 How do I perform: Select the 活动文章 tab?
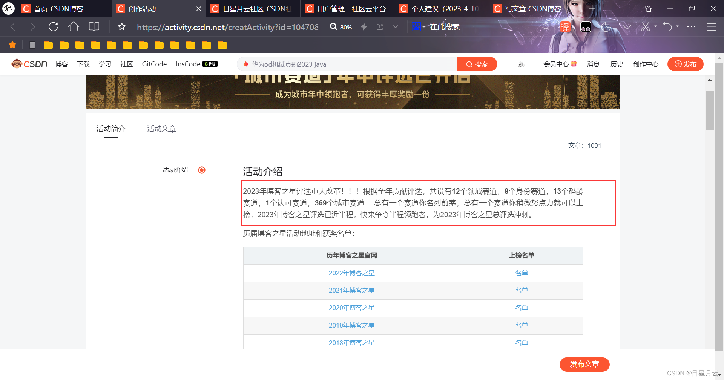pyautogui.click(x=161, y=129)
